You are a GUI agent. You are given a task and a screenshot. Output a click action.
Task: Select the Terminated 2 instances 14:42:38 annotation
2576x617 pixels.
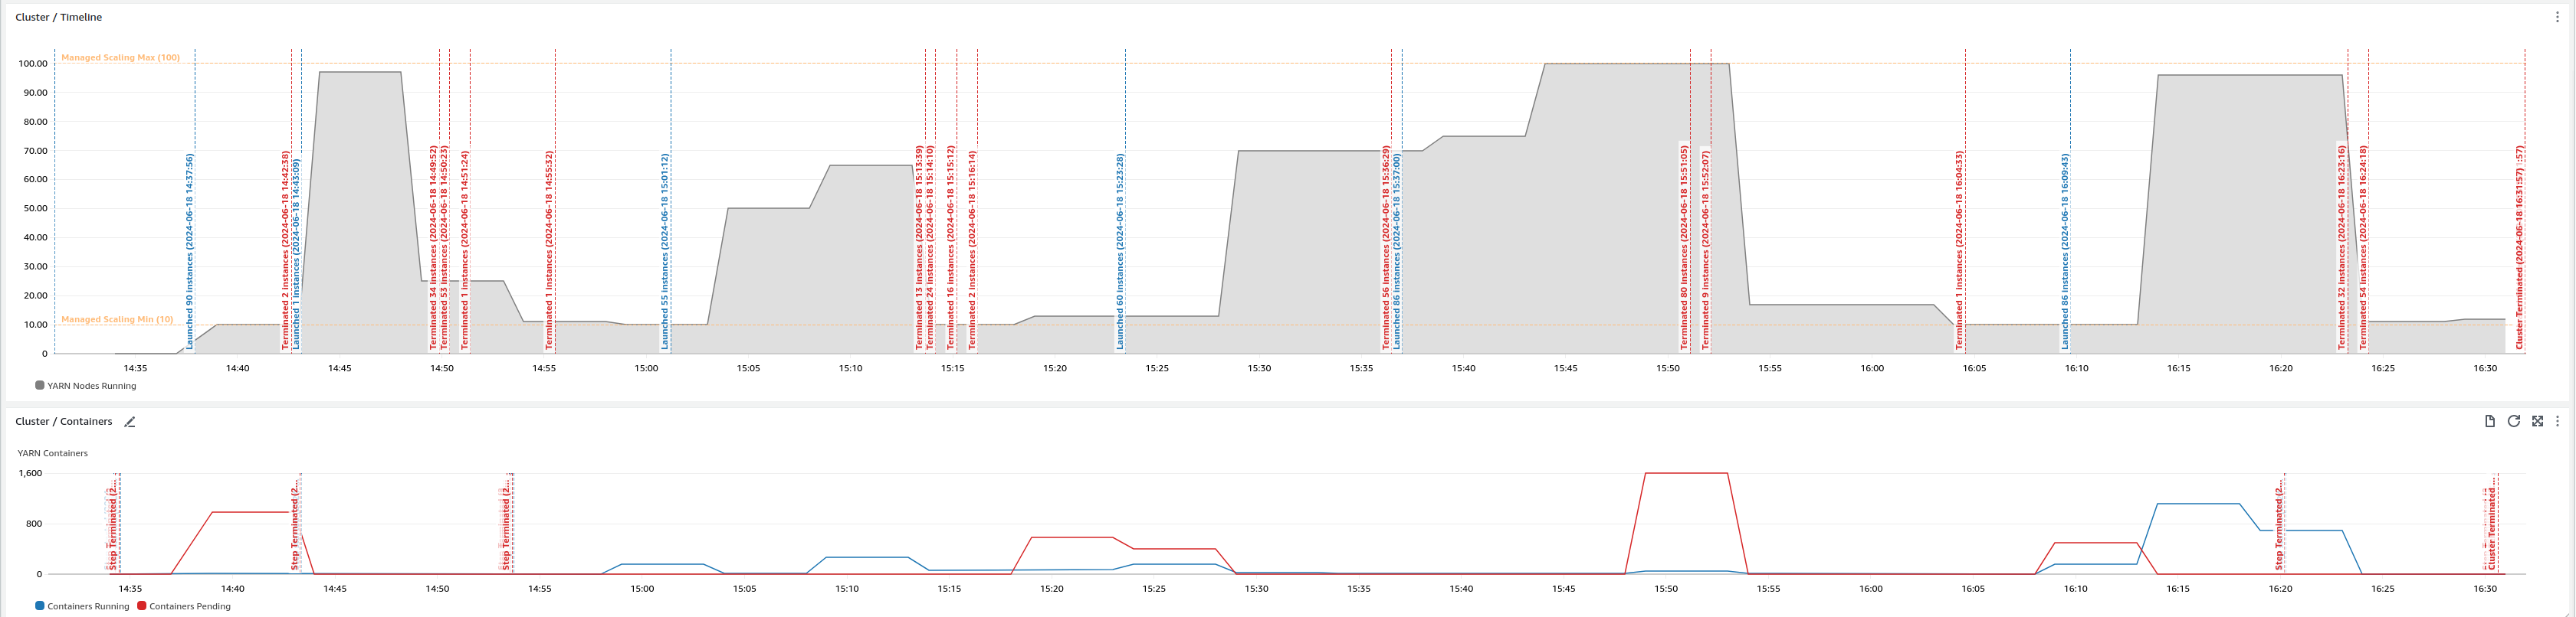286,250
